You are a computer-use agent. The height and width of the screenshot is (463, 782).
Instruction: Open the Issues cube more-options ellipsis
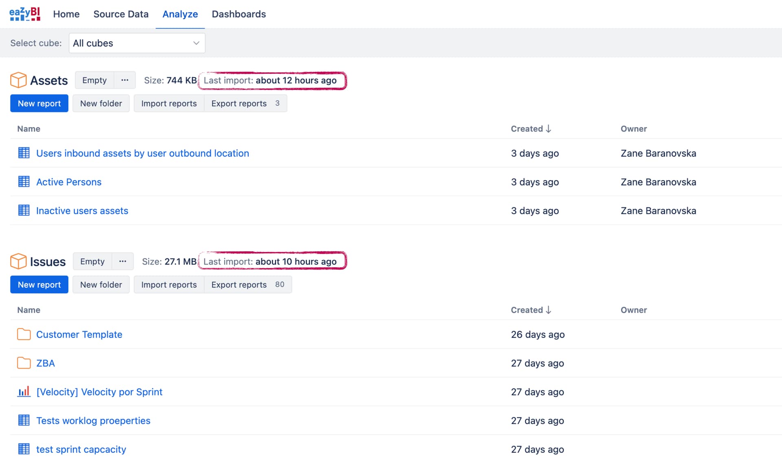point(123,261)
